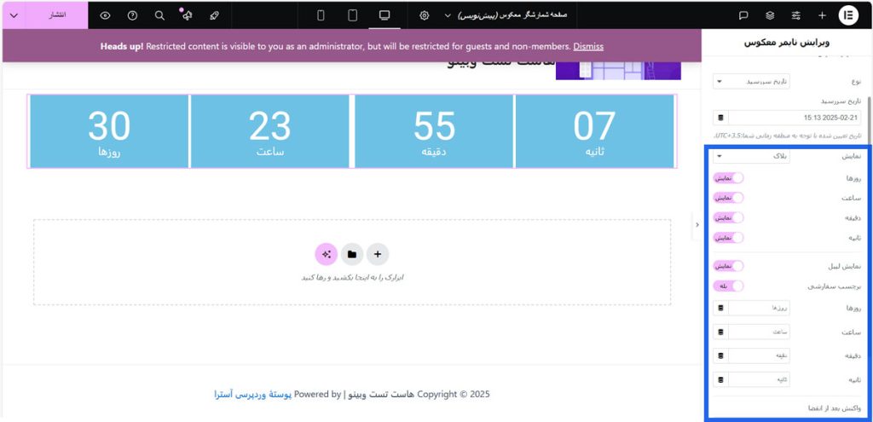Toggle the برچسب سفارشی custom label switch
This screenshot has height=422, width=873.
(728, 286)
